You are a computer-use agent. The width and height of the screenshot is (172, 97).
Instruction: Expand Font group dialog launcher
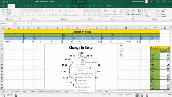click(47, 19)
